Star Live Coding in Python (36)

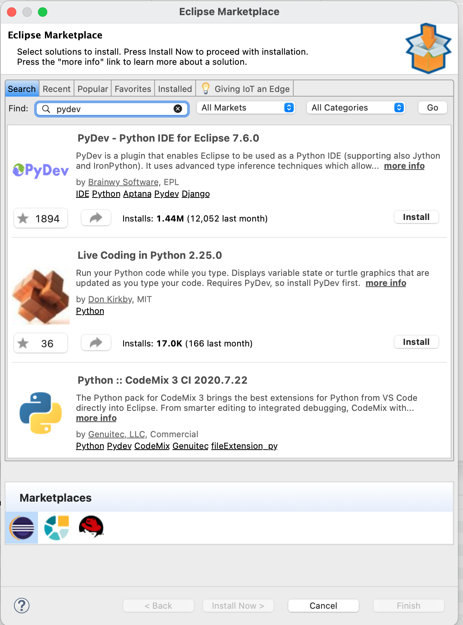point(41,343)
